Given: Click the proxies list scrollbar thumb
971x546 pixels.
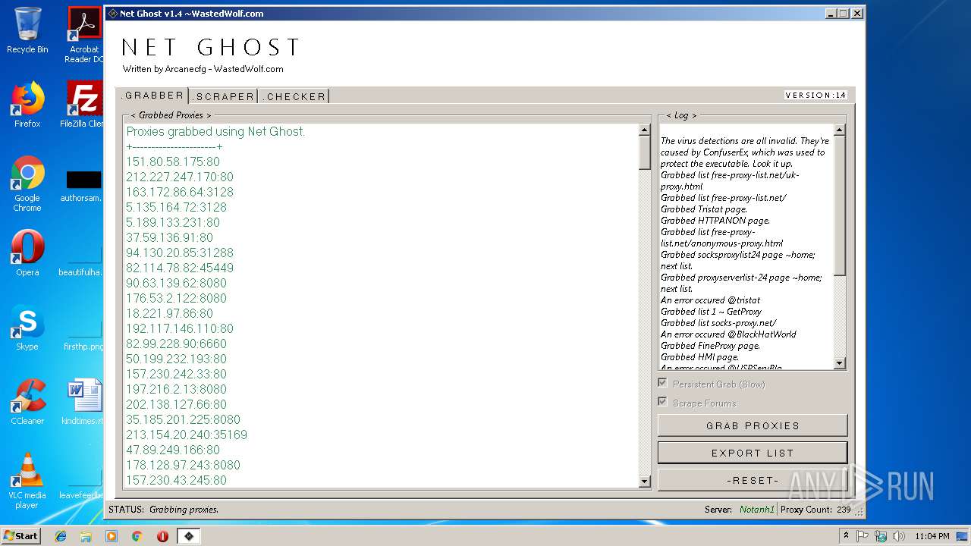Looking at the screenshot, I should click(645, 153).
